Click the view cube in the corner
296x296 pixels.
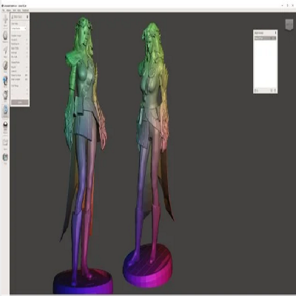[289, 24]
